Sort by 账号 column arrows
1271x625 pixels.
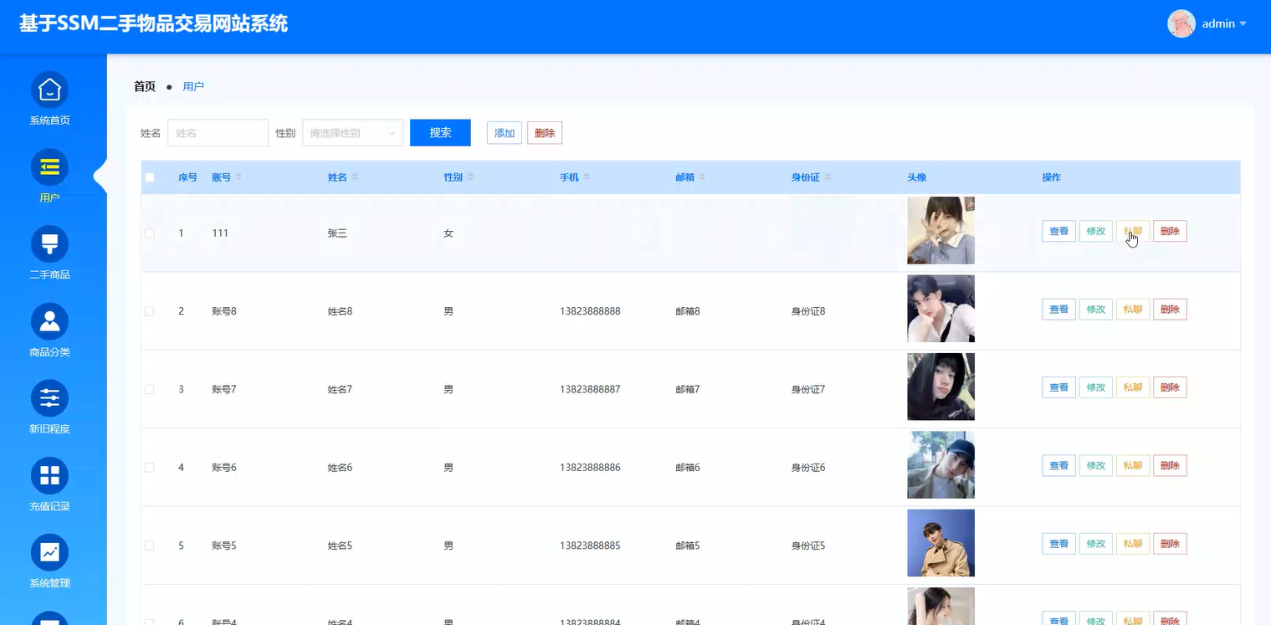coord(238,177)
